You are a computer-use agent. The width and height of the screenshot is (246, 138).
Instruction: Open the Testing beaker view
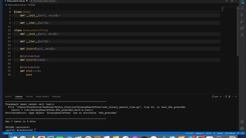point(242,34)
